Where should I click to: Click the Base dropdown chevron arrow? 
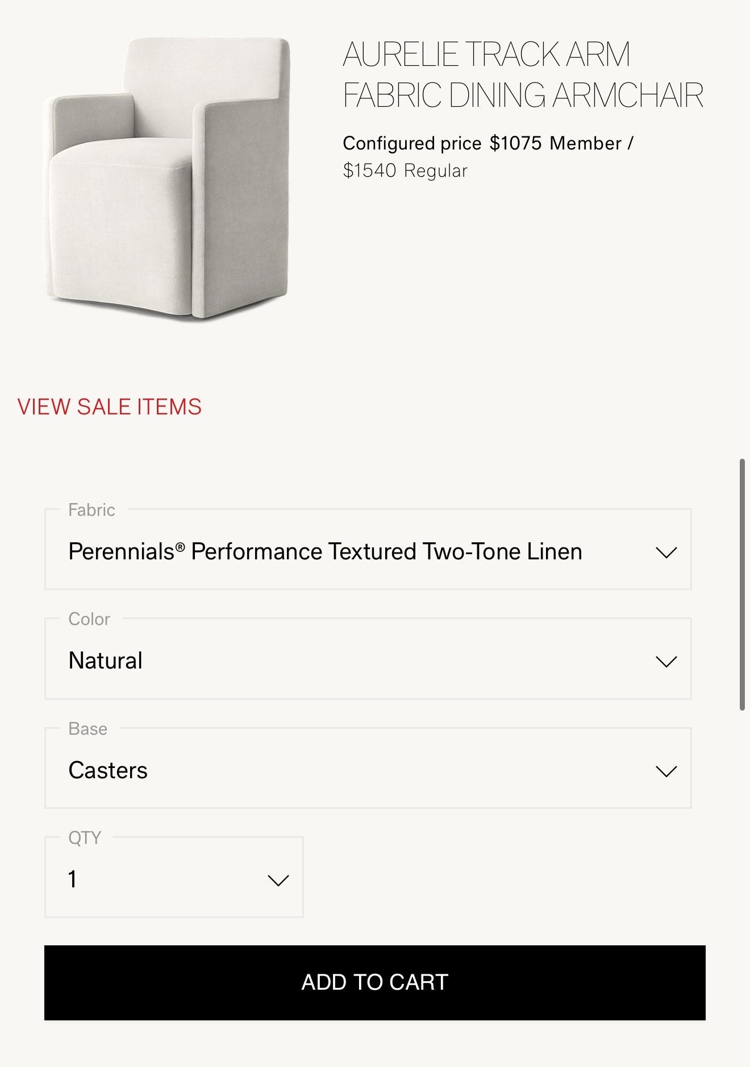pos(666,771)
